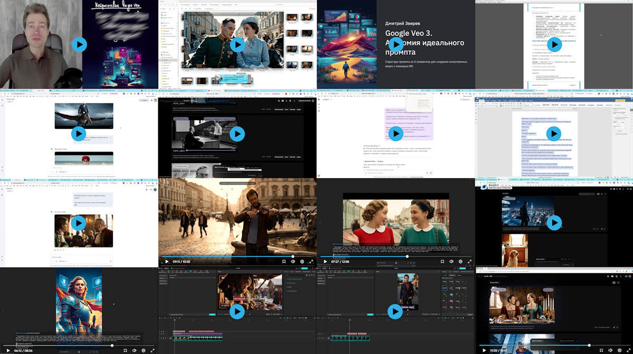This screenshot has height=354, width=633.
Task: Open the officer and lady in blue thumbnail
Action: coord(237,44)
